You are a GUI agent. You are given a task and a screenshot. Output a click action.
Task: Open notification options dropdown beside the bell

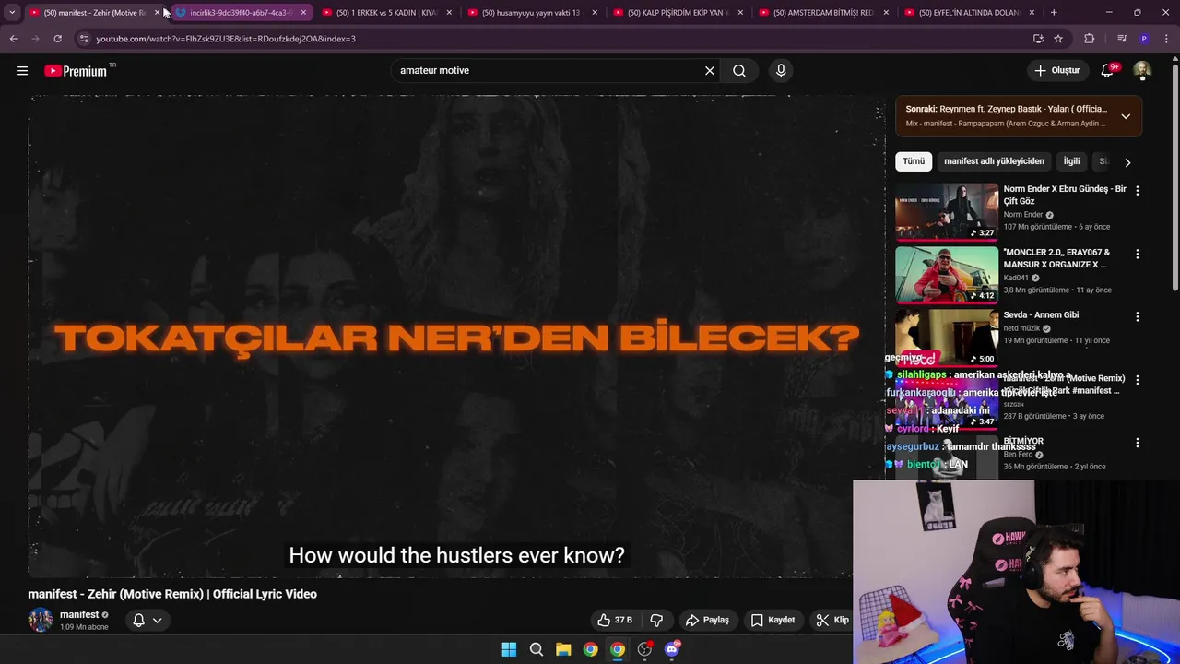157,620
